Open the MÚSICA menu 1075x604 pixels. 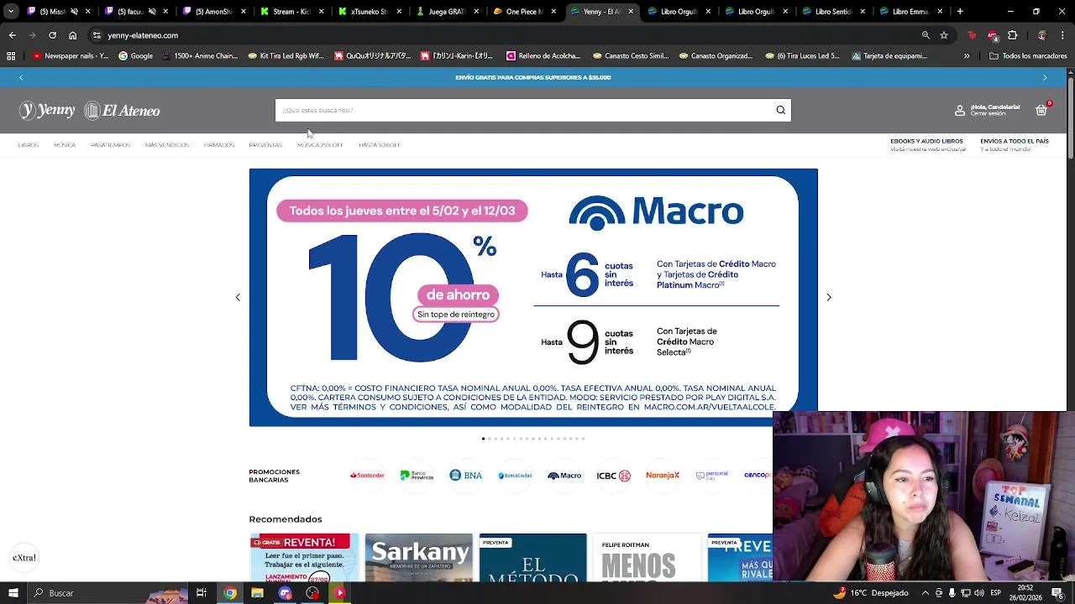[x=65, y=145]
